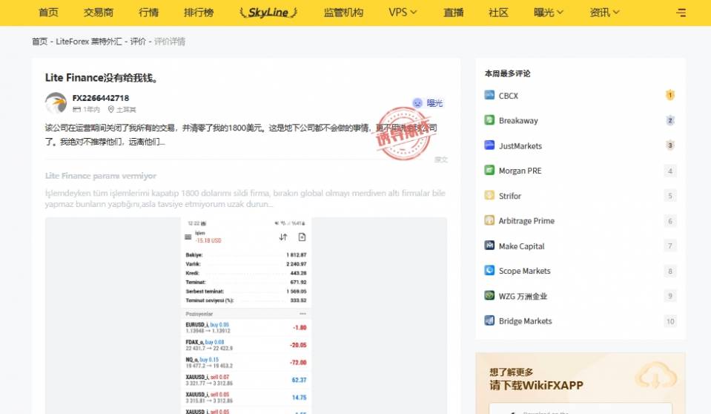The image size is (711, 414).
Task: Click the number 1 gold rank badge
Action: (669, 95)
